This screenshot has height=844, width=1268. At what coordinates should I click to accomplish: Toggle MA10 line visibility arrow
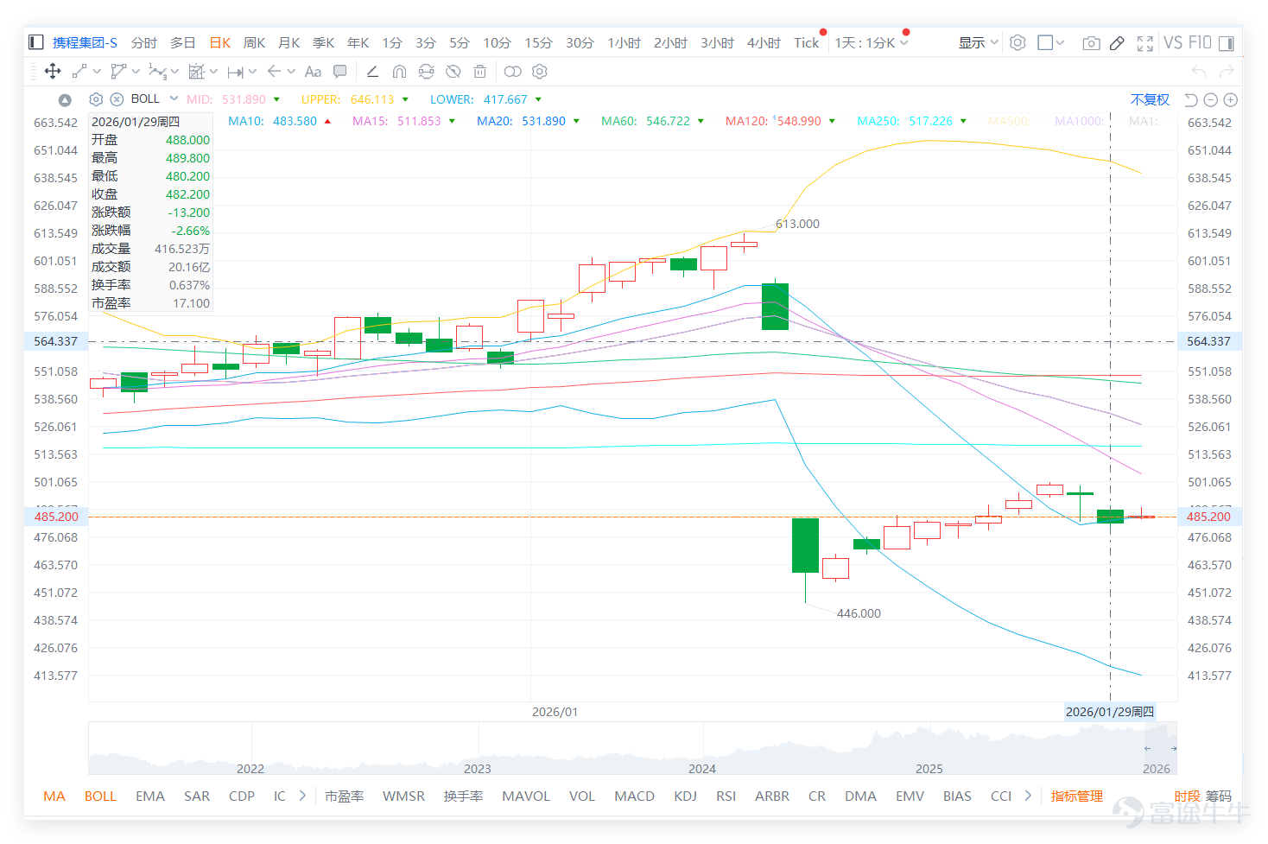[x=327, y=122]
